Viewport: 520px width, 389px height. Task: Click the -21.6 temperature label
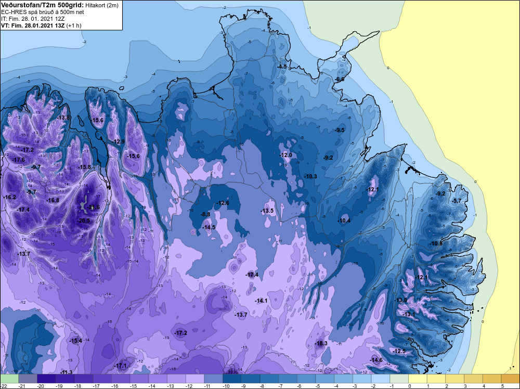coord(94,208)
